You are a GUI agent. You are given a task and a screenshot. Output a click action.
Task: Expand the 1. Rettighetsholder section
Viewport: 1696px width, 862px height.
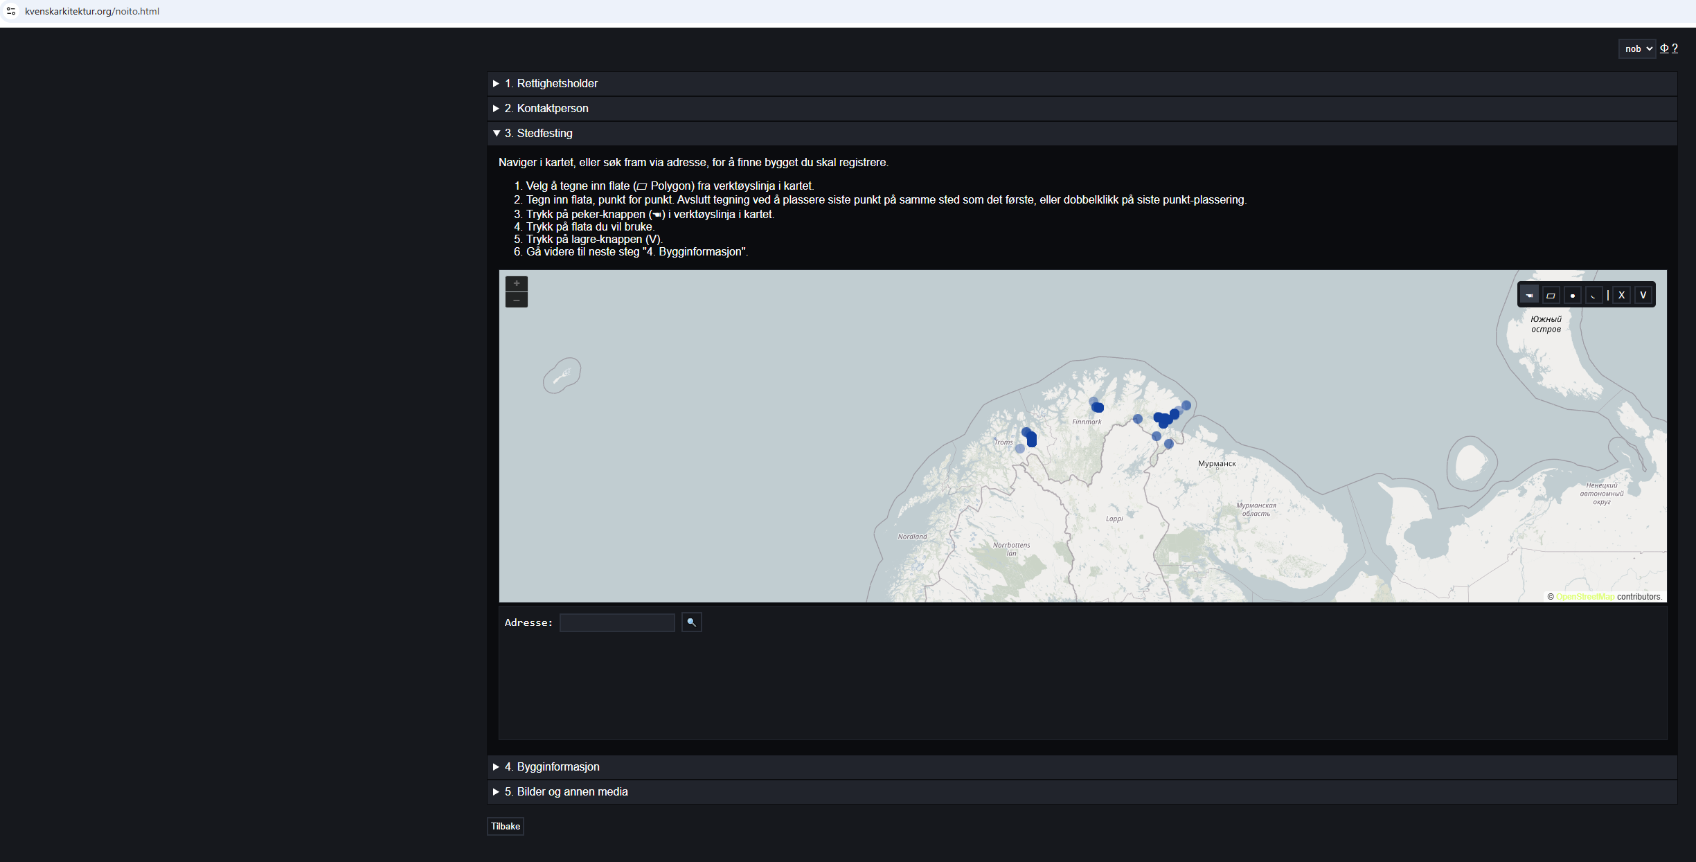557,84
